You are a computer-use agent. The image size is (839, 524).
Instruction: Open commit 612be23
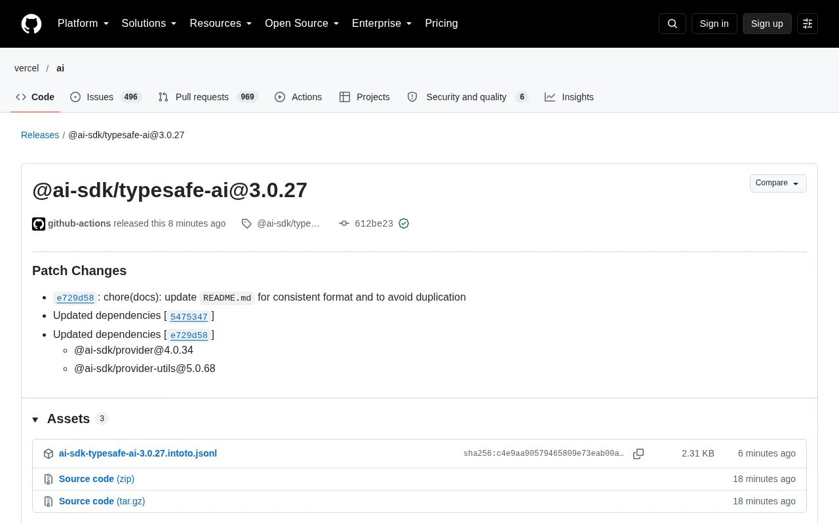tap(374, 224)
